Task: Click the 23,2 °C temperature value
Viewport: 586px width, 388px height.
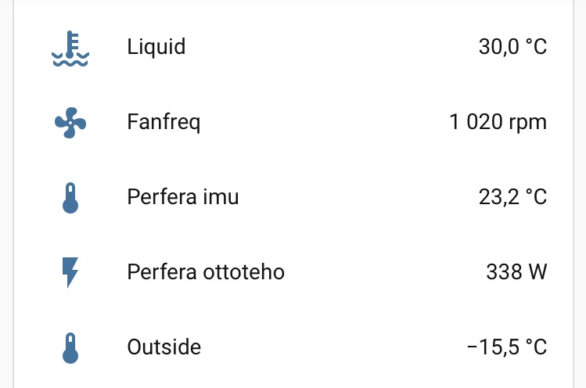Action: click(x=512, y=197)
